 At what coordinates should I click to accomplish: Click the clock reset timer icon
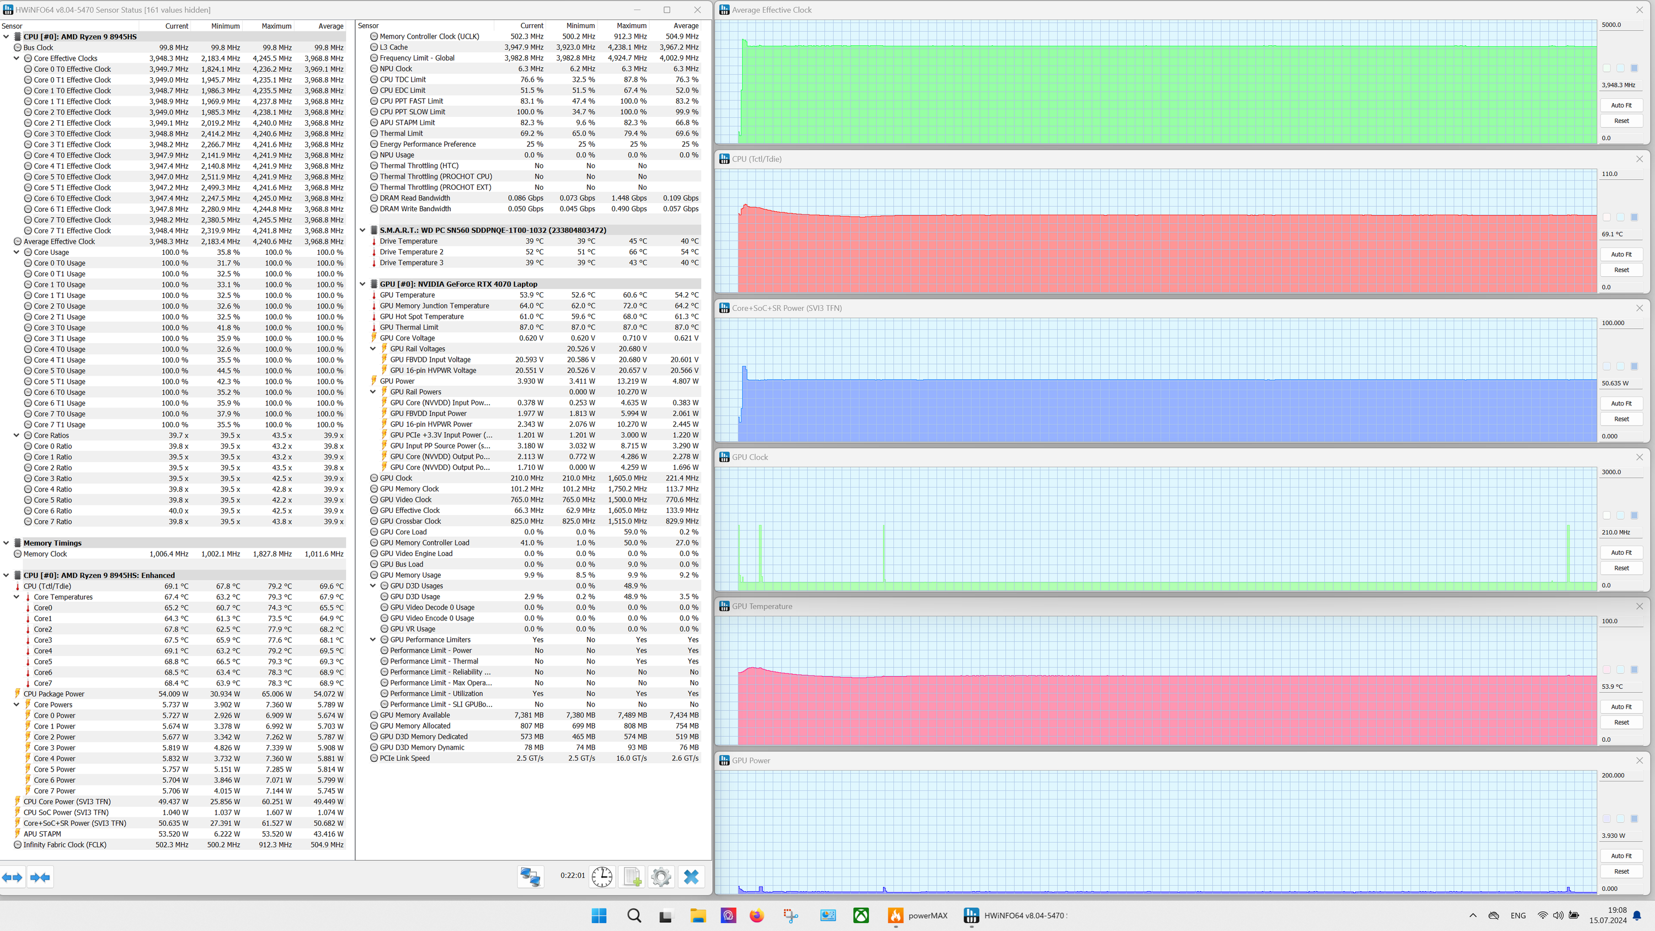click(602, 876)
